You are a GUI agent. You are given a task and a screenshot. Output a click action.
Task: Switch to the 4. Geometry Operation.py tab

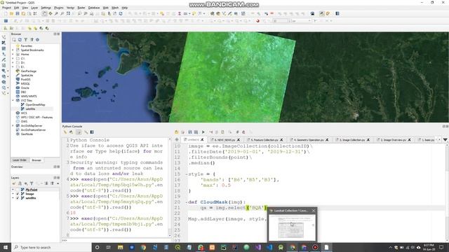(x=309, y=140)
